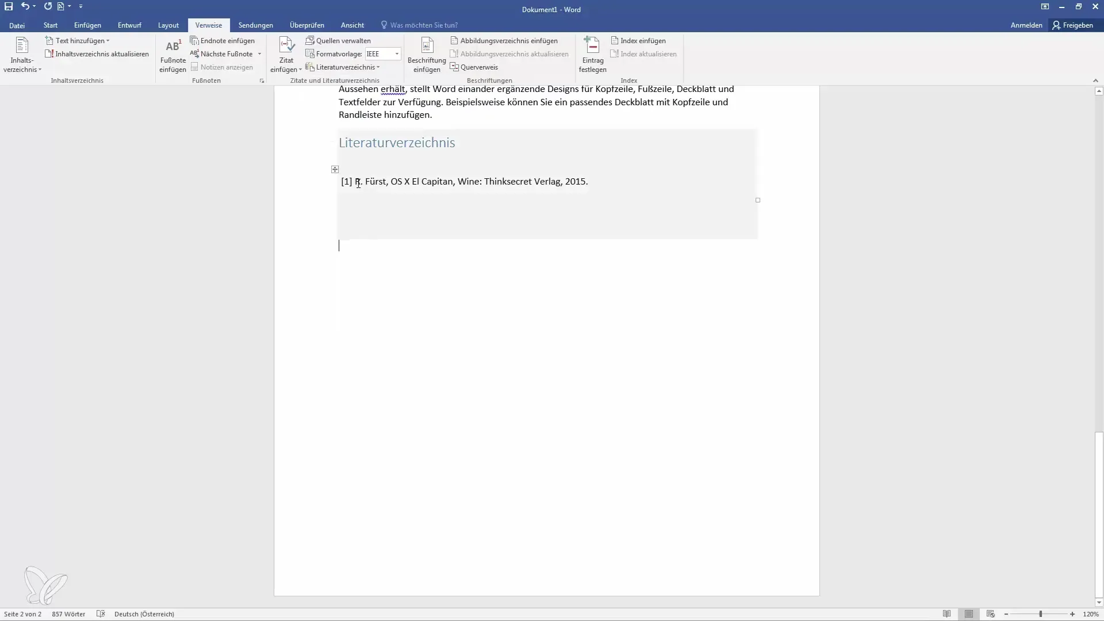Open the Inhaltsverzeichnis gallery
Screen dimensions: 1104x621
pyautogui.click(x=22, y=55)
